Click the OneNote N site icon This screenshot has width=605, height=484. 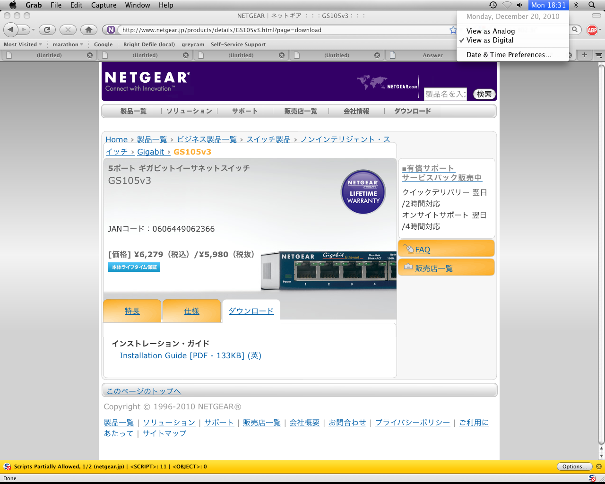tap(111, 30)
